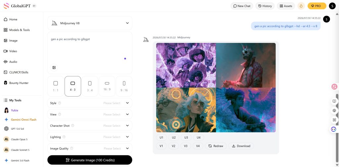Click the grid apps icon on right edge
Screen dimensions: 339x167
click(334, 120)
